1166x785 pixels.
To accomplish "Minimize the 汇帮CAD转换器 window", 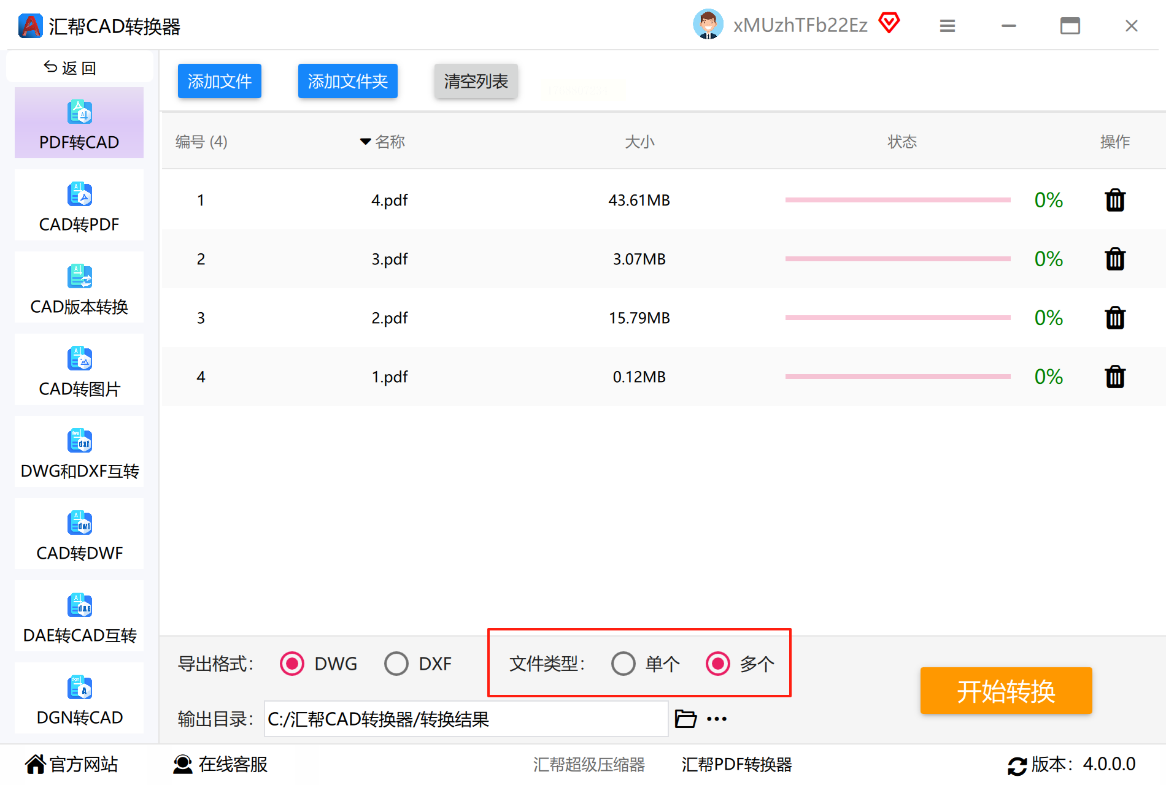I will coord(1009,26).
